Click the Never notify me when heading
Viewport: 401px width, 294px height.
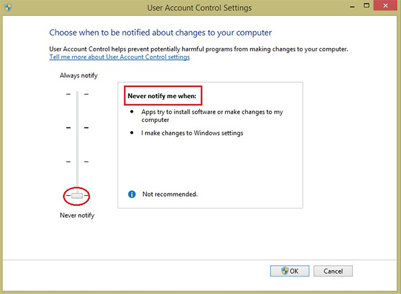click(162, 95)
